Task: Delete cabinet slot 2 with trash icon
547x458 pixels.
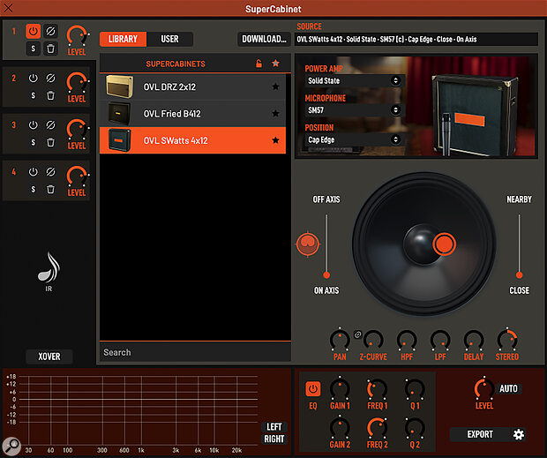Action: tap(50, 94)
